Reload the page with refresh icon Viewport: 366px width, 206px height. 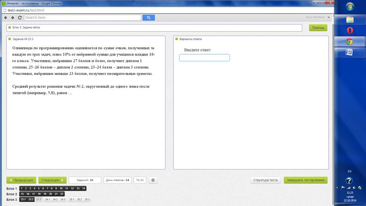coord(20,17)
